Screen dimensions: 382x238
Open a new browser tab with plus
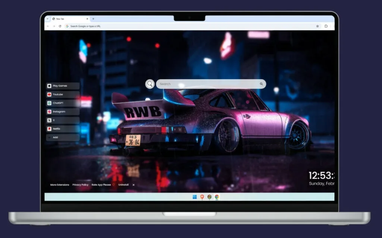tap(93, 19)
